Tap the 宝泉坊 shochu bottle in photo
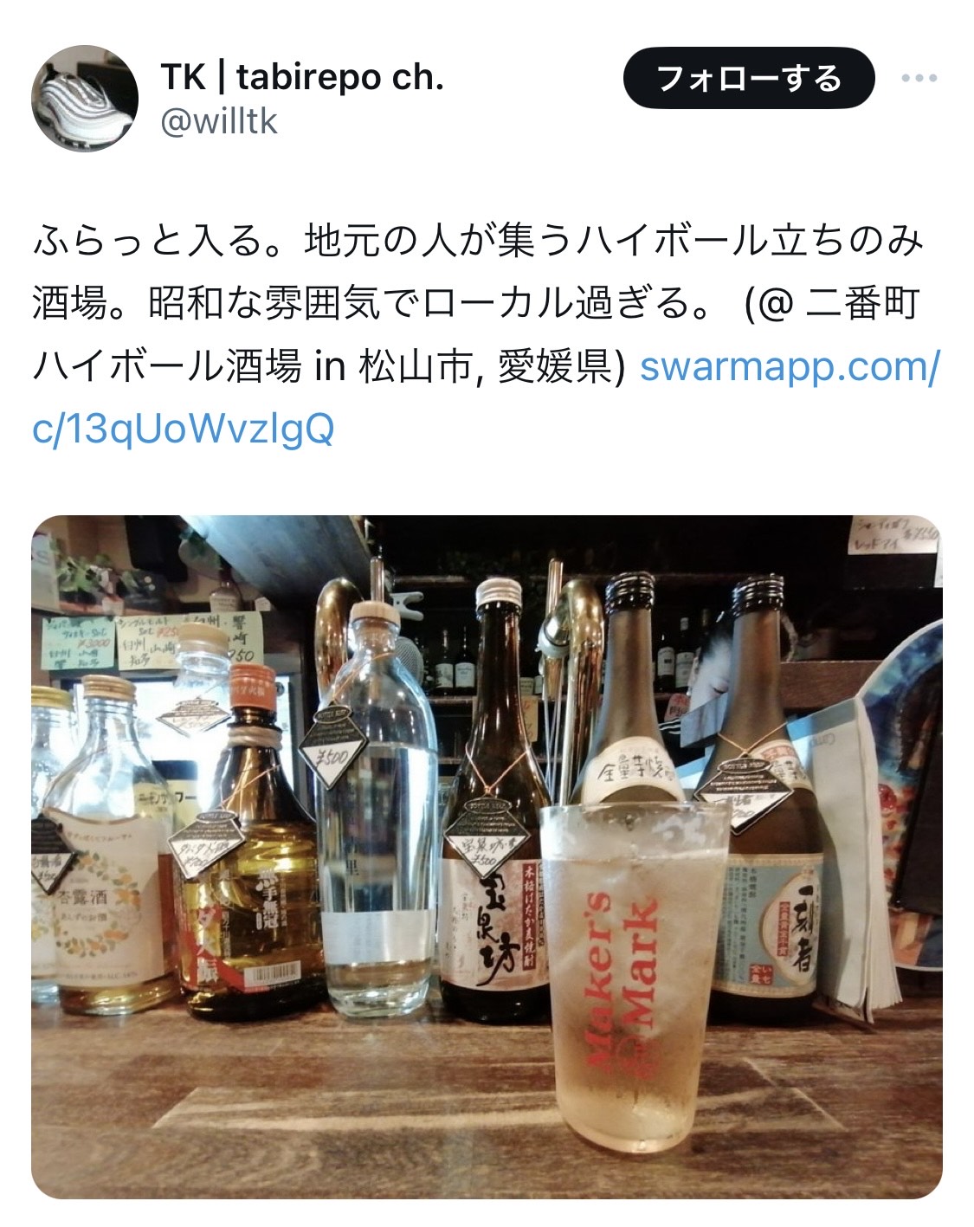The height and width of the screenshot is (1227, 974). (x=494, y=801)
